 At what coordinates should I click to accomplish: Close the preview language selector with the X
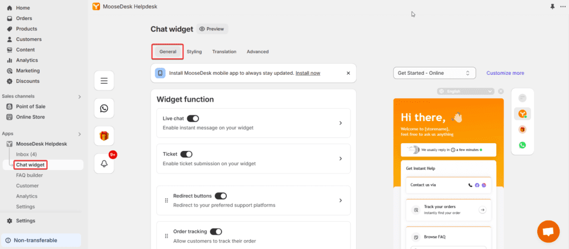pyautogui.click(x=501, y=92)
